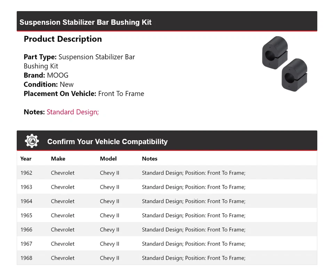Screen dimensions: 334x276
Task: Click the Suspension Stabilizer Bar Bushing Kit header
Action: (x=86, y=22)
